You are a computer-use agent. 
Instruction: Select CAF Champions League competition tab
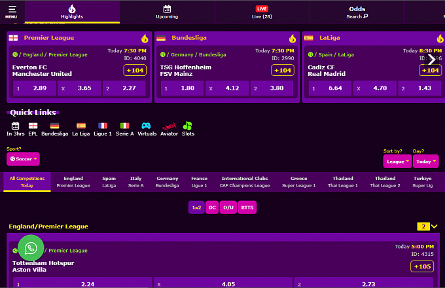[245, 182]
